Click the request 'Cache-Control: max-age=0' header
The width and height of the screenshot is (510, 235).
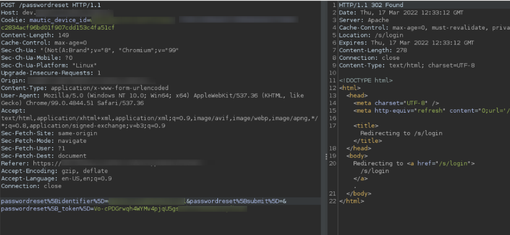coord(44,43)
